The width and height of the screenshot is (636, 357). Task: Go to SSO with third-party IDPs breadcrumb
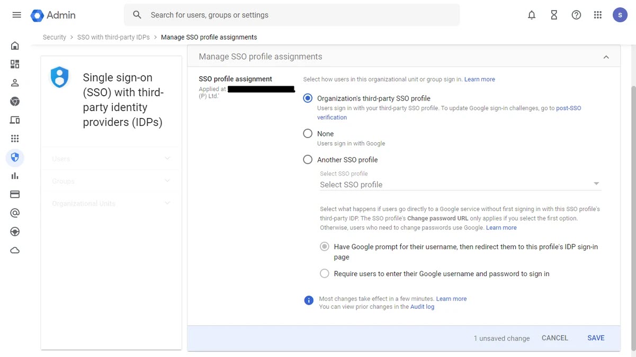[x=113, y=38]
